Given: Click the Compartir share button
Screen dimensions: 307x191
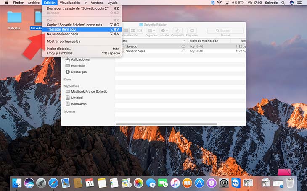Looking at the screenshot, I should coord(178,31).
